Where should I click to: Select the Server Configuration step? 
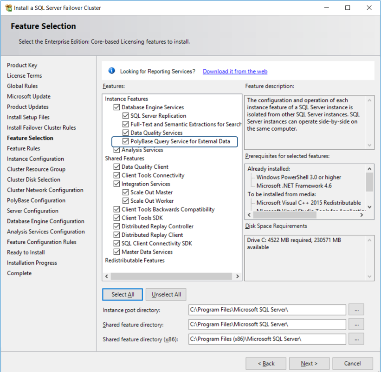32,211
